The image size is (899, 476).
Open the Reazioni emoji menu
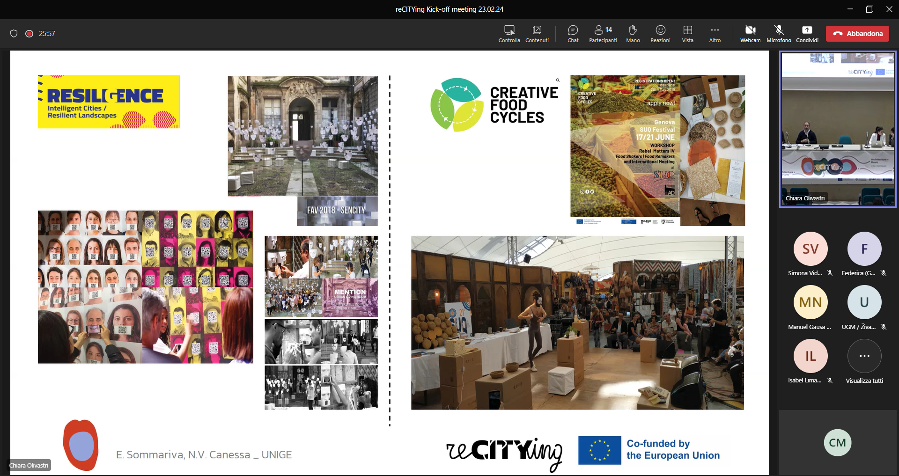coord(660,33)
